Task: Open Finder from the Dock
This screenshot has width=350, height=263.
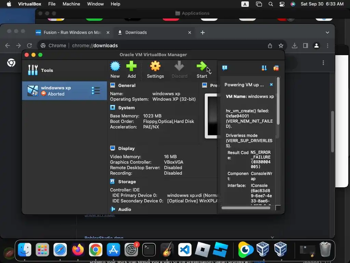Action: 25,250
